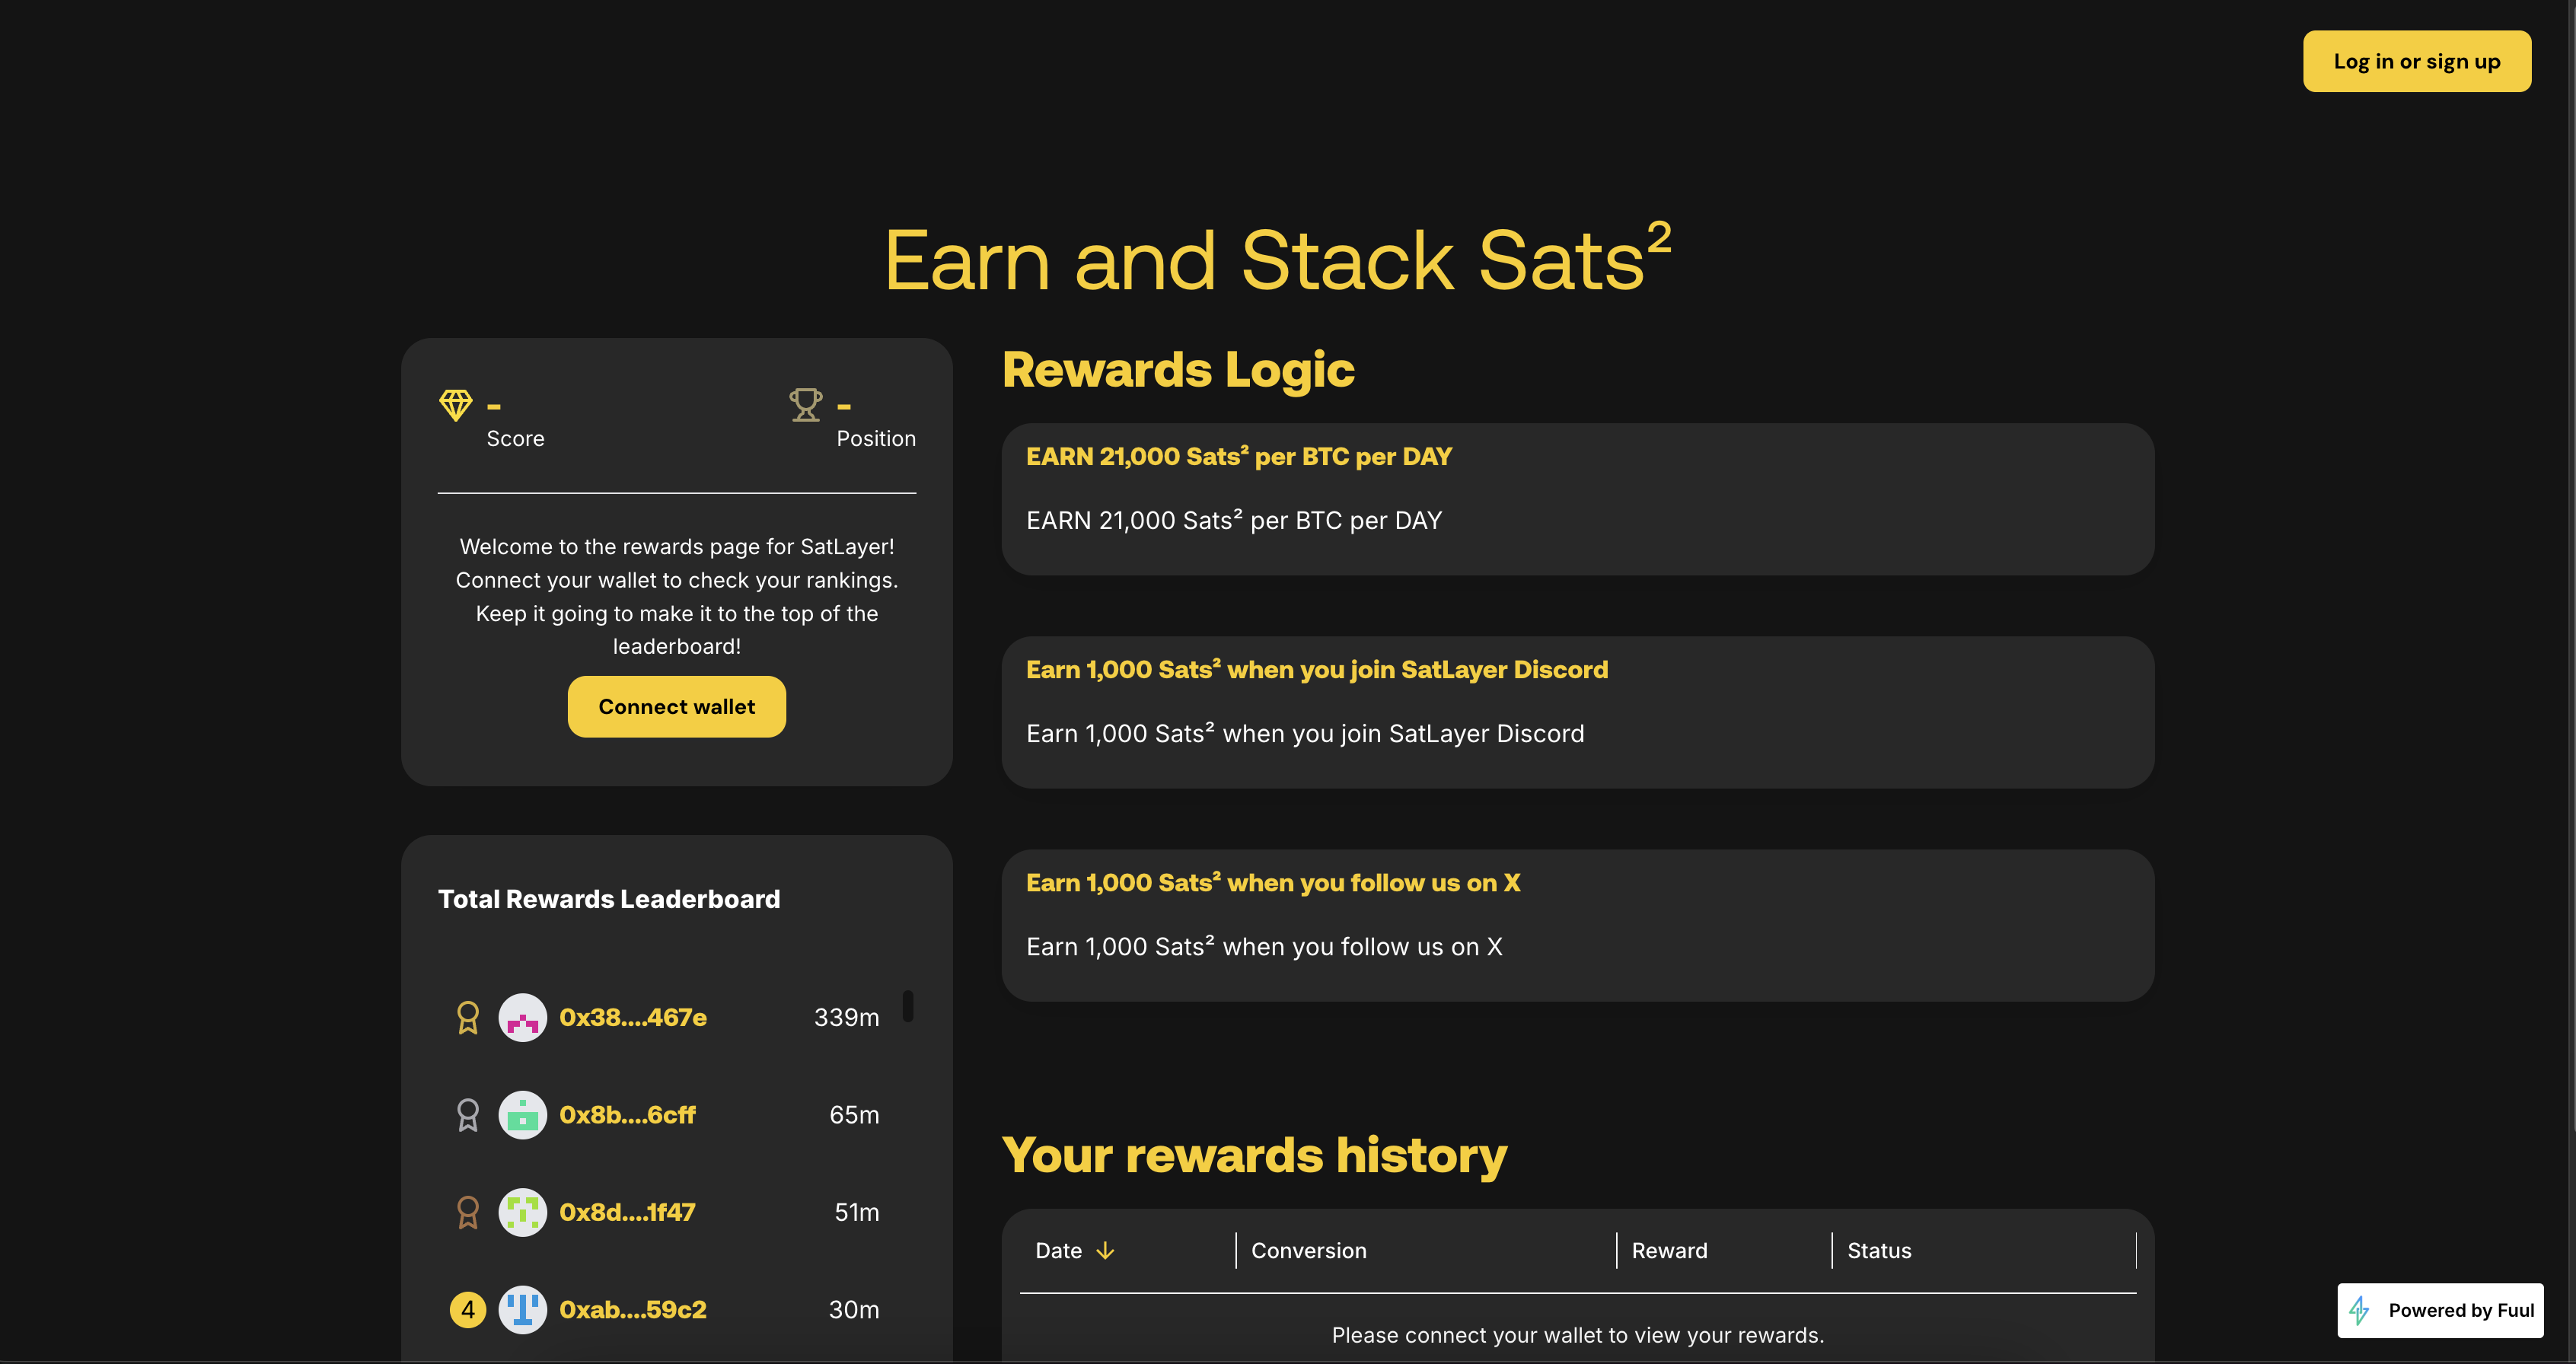The image size is (2576, 1364).
Task: Click avatar of 0x8d....1f47
Action: 522,1212
